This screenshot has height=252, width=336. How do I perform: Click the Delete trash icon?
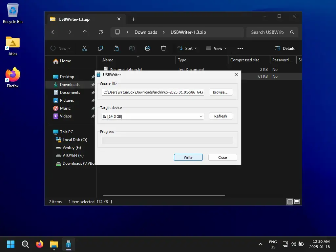[x=163, y=48]
